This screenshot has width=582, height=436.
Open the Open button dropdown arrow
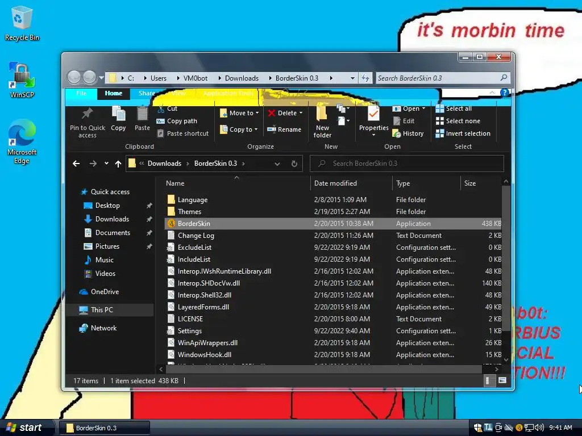423,108
